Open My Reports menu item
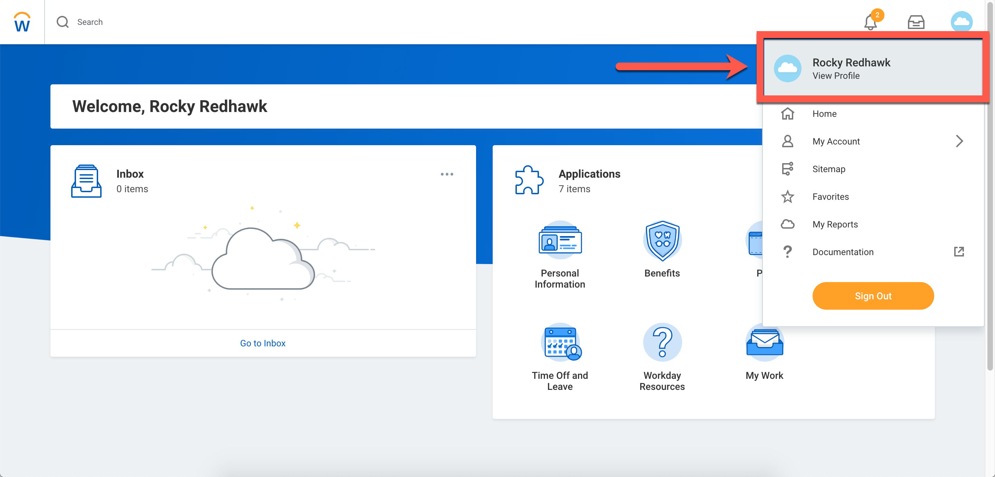This screenshot has height=477, width=995. (x=873, y=224)
